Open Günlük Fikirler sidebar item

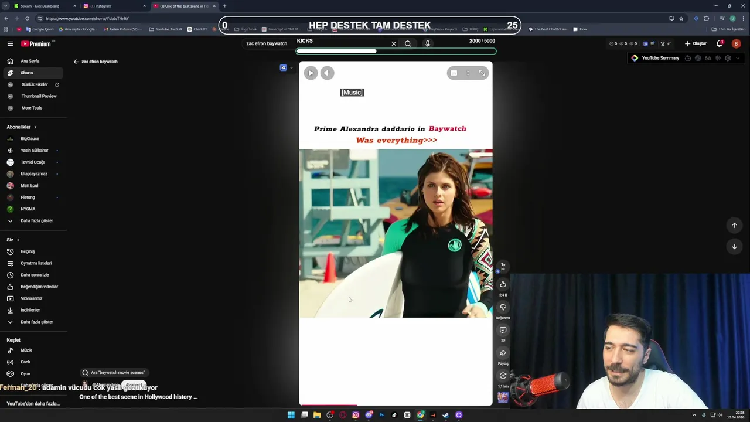click(32, 84)
